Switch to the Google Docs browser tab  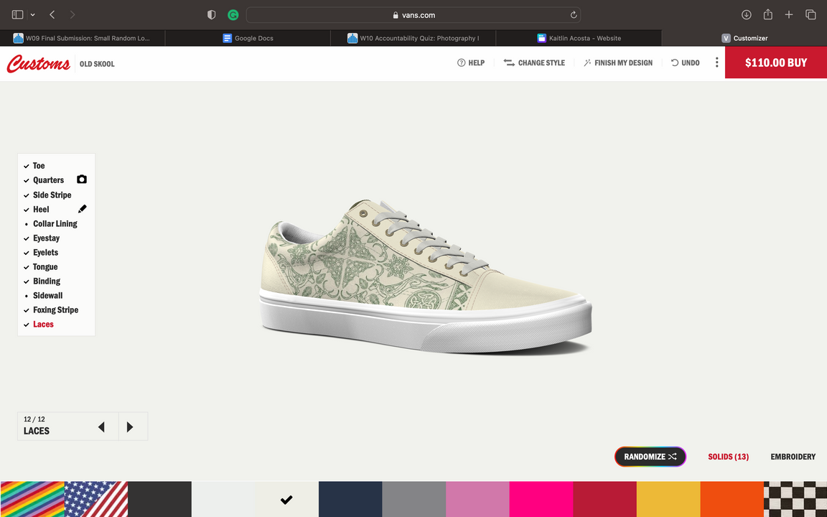[248, 38]
